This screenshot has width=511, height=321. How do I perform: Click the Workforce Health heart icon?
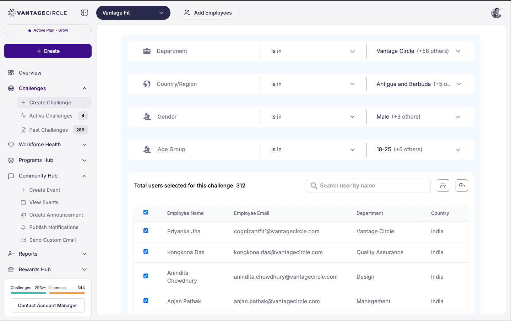(11, 145)
